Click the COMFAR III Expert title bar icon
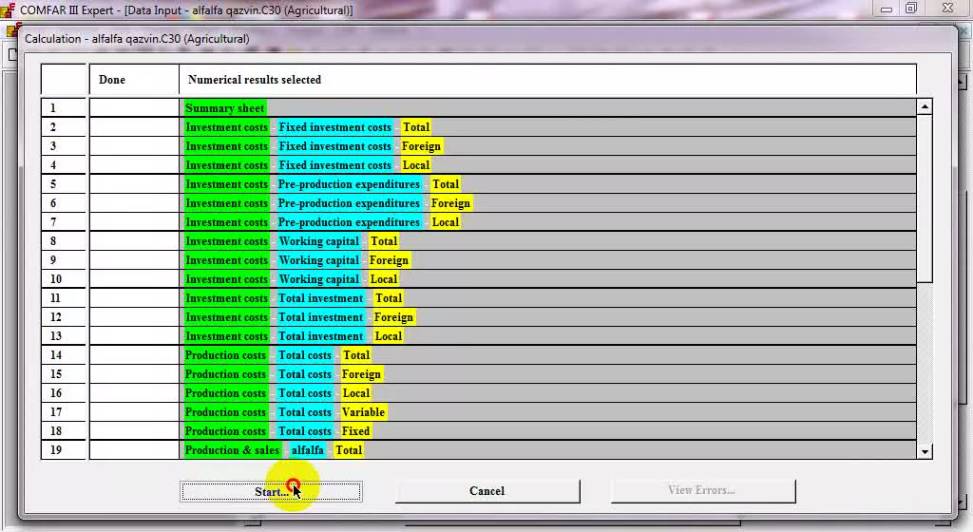Screen dimensions: 973x532 [x=8, y=9]
